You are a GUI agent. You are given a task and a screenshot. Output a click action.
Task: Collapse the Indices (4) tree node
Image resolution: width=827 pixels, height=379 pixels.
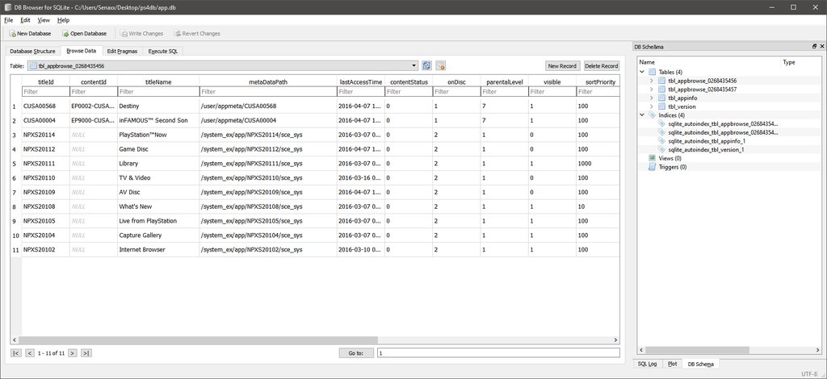[x=643, y=115]
